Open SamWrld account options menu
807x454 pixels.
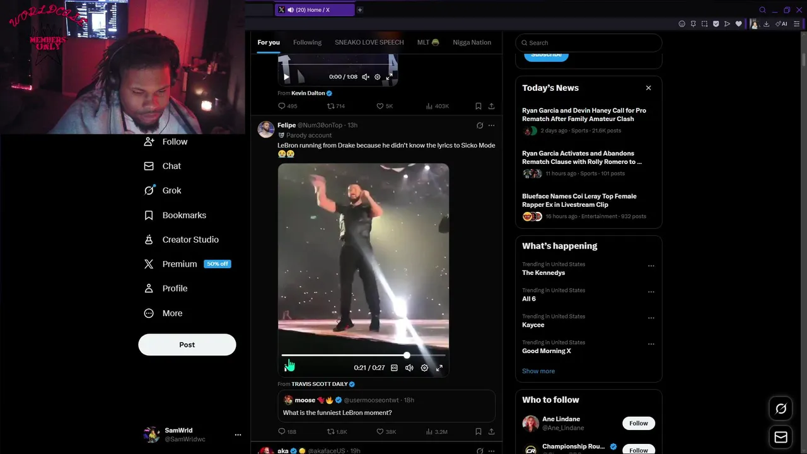[238, 434]
